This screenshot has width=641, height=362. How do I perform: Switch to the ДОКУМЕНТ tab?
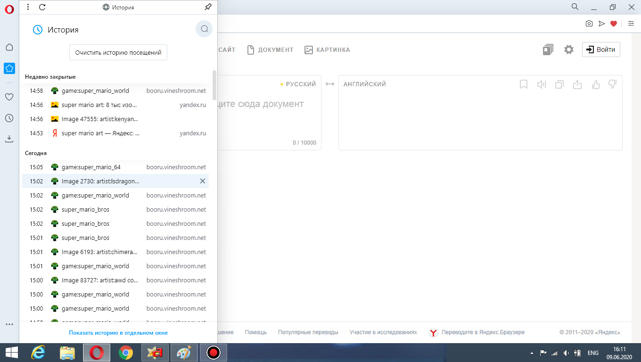coord(271,49)
